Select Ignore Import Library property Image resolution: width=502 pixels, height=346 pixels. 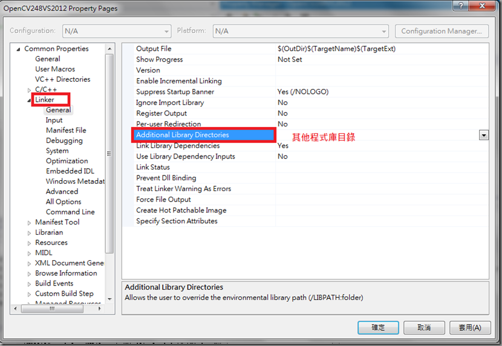(311, 103)
